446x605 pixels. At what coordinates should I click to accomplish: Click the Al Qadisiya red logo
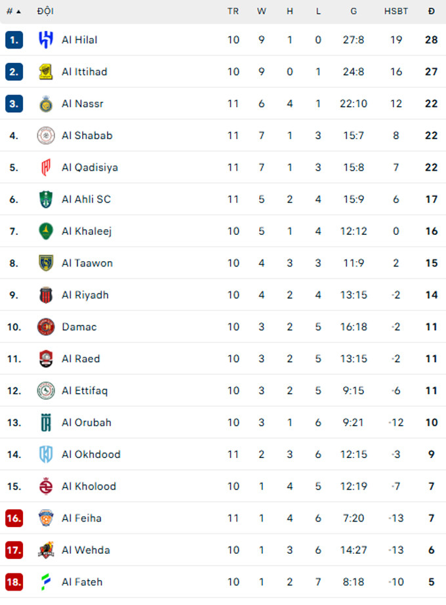45,167
